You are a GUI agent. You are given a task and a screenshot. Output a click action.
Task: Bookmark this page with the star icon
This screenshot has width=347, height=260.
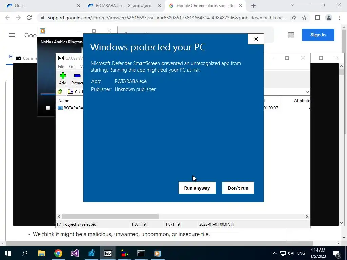[x=304, y=18]
